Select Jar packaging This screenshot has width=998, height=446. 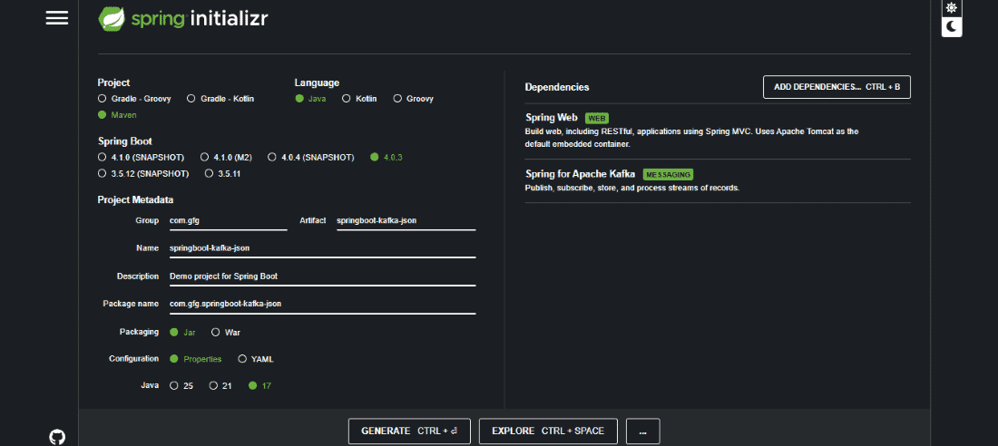point(182,332)
